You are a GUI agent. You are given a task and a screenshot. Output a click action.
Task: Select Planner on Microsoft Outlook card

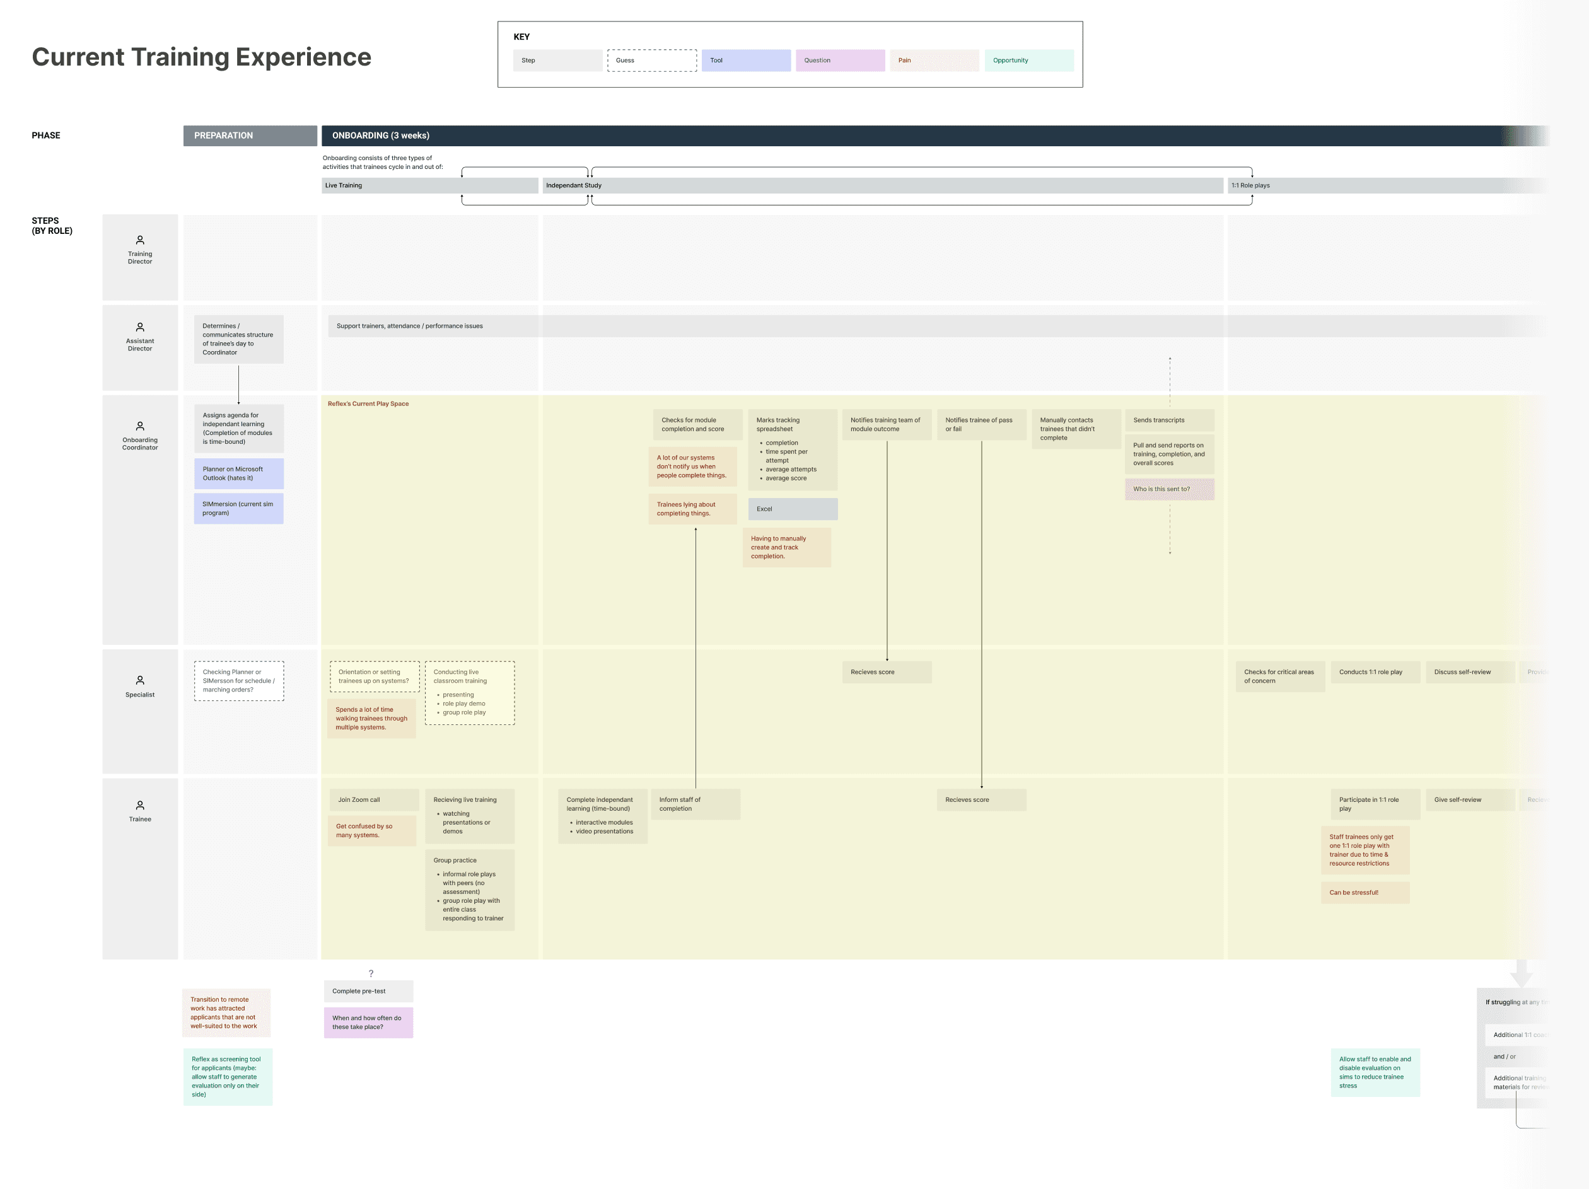pos(238,473)
